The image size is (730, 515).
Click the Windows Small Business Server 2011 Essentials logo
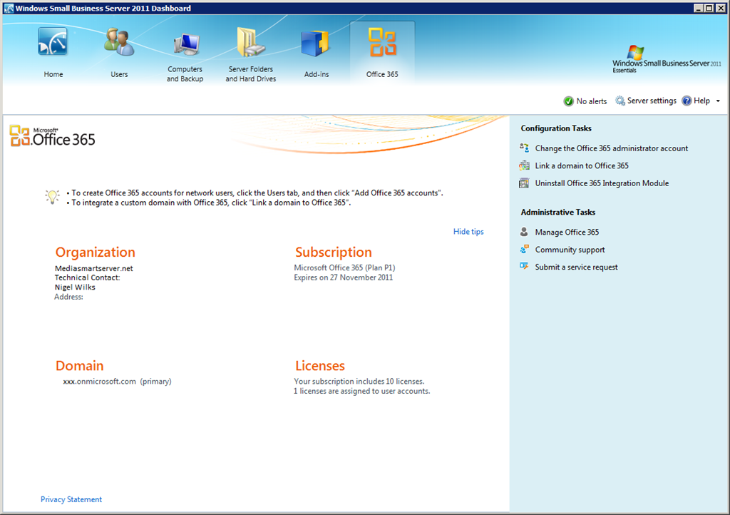click(x=667, y=59)
